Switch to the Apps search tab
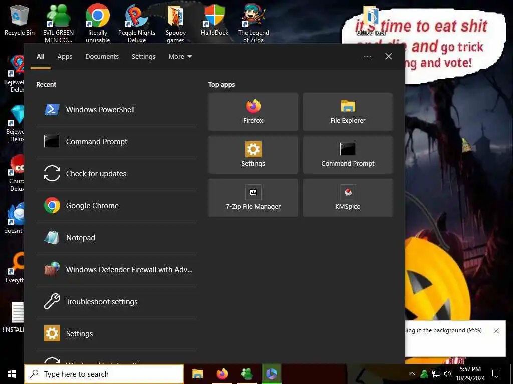Screen dimensions: 513x384 (65, 57)
